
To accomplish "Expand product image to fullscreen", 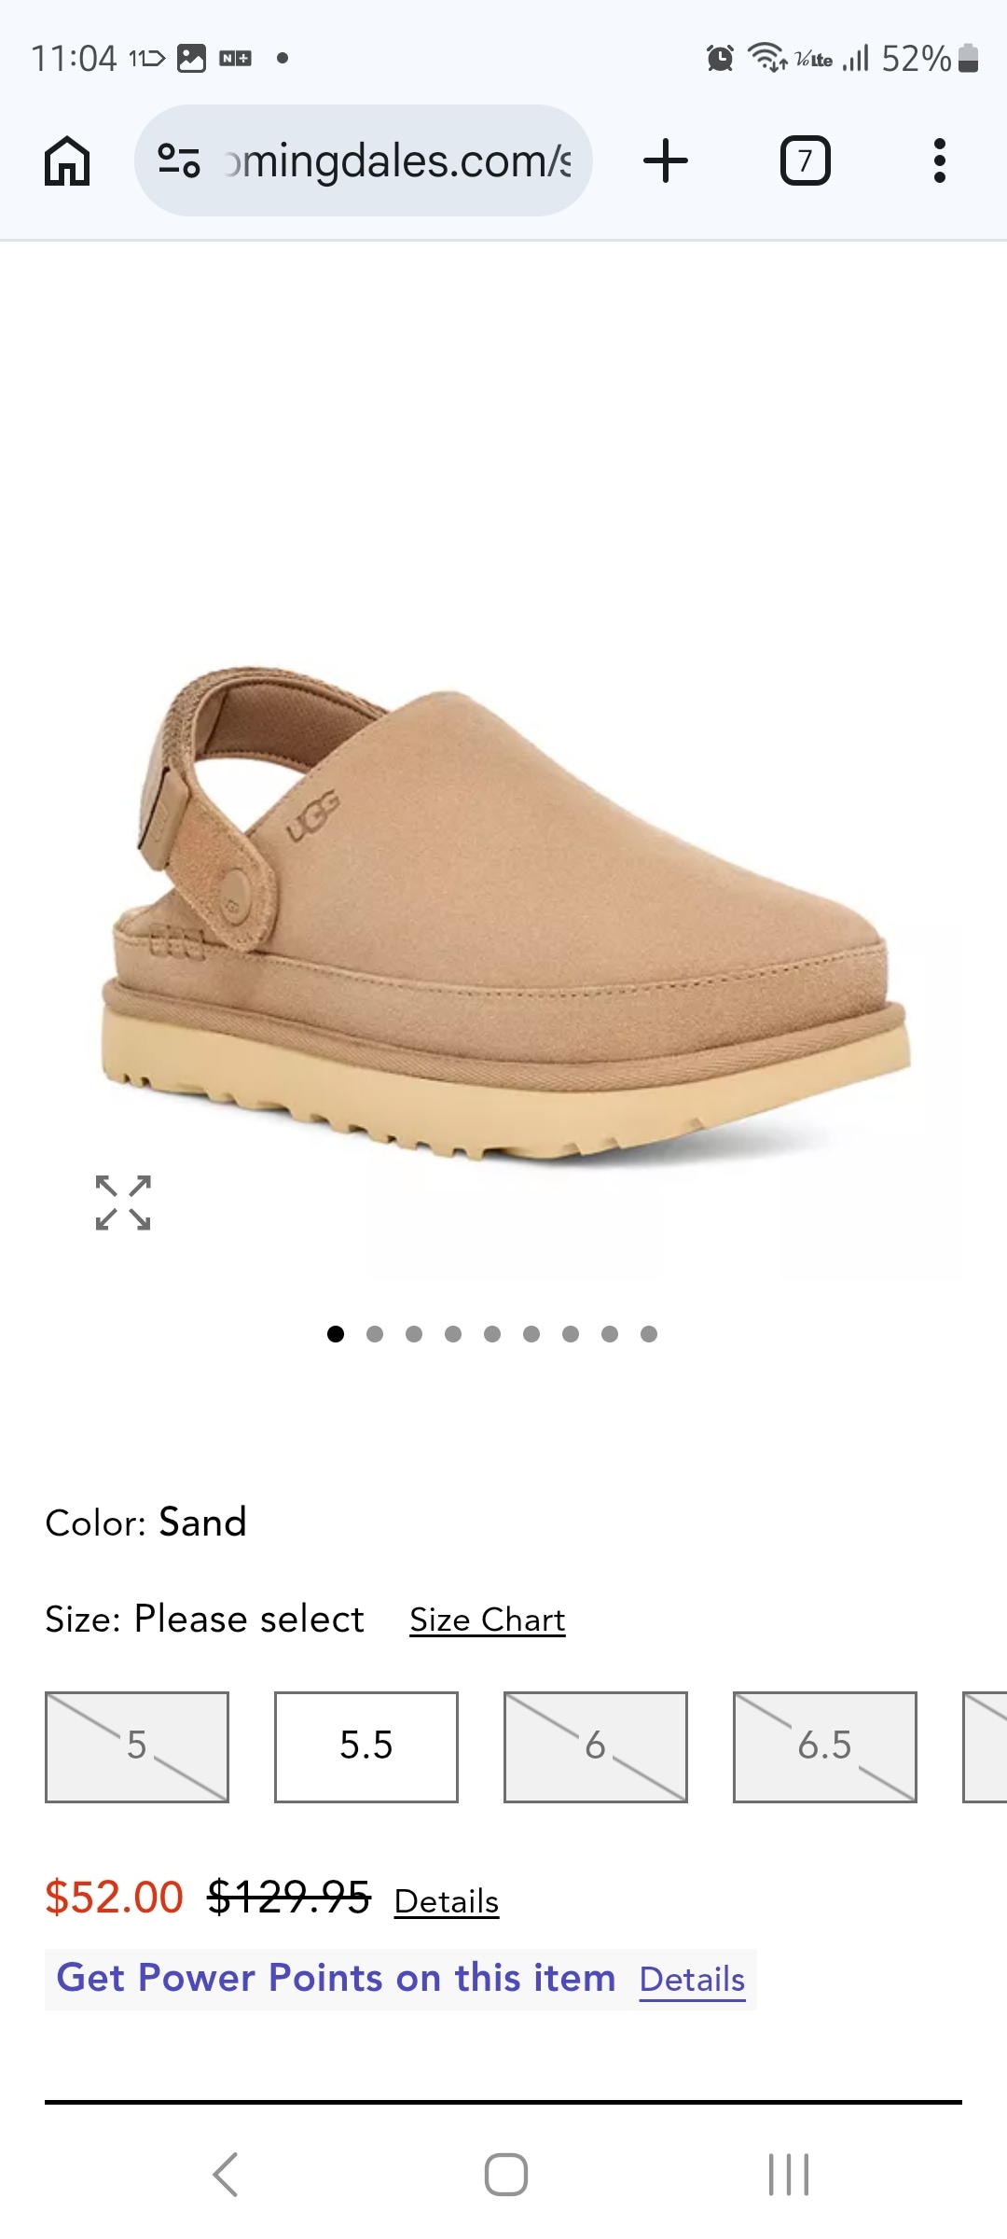I will pyautogui.click(x=123, y=1203).
